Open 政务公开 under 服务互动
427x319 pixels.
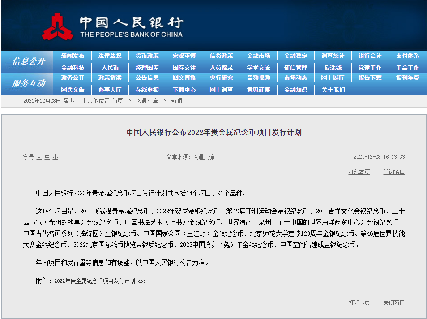tap(73, 78)
